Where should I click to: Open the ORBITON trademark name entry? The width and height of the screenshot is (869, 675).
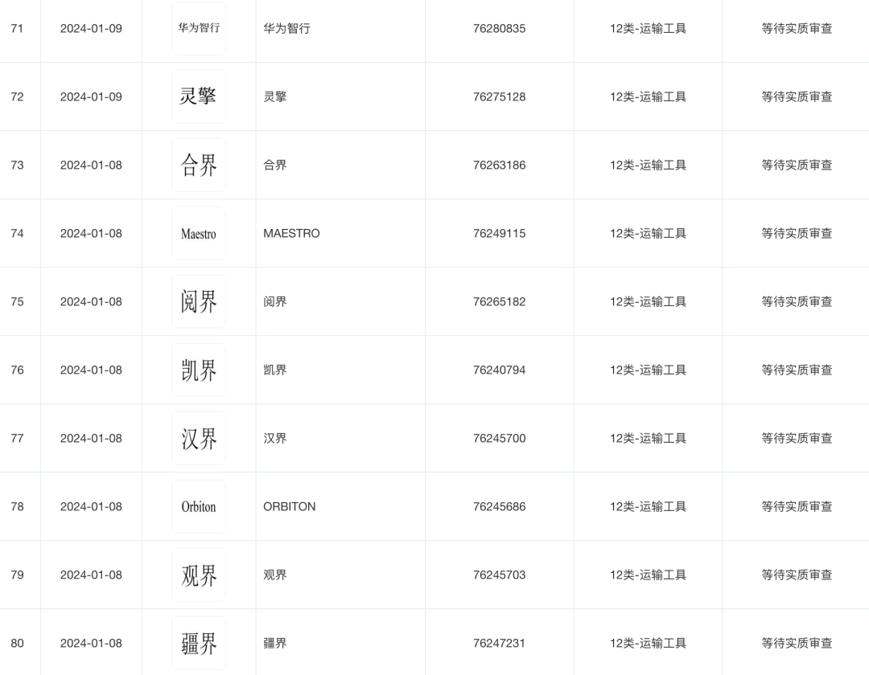coord(290,506)
